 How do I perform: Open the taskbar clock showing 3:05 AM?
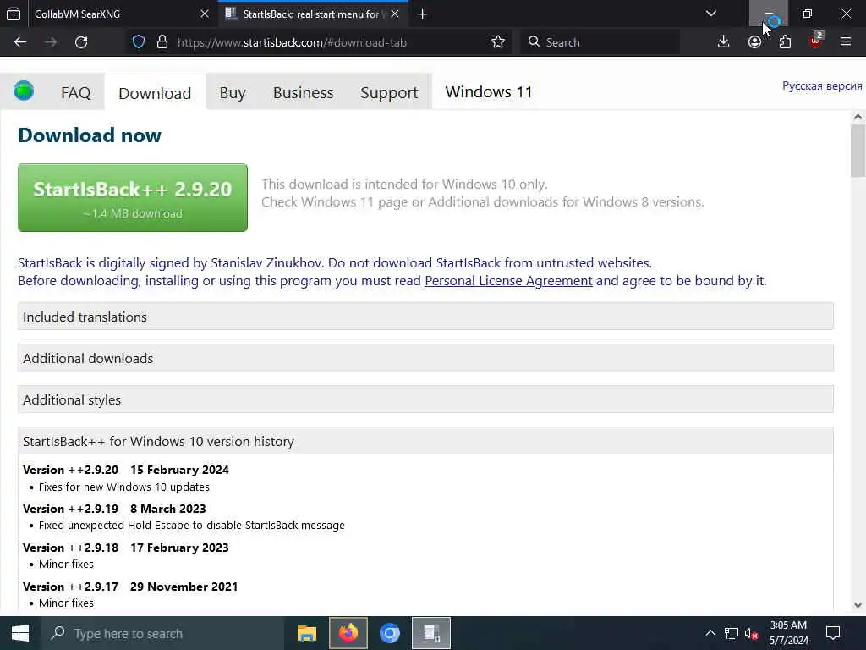tap(789, 633)
